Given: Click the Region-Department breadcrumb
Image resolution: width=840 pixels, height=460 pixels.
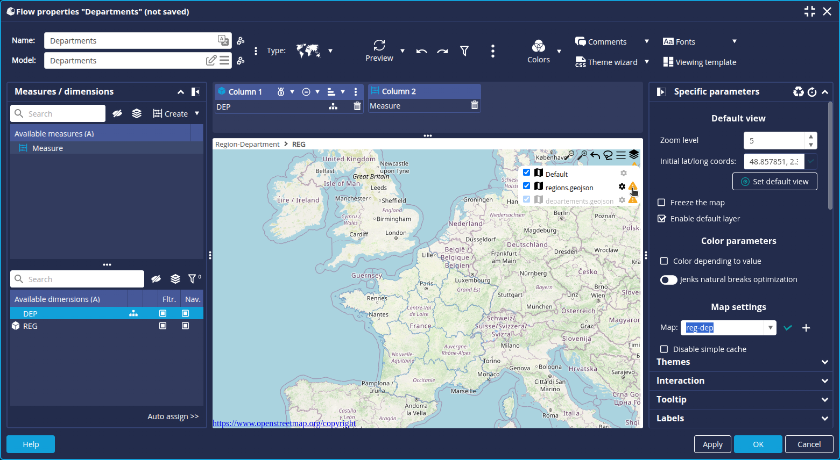Looking at the screenshot, I should pyautogui.click(x=247, y=145).
